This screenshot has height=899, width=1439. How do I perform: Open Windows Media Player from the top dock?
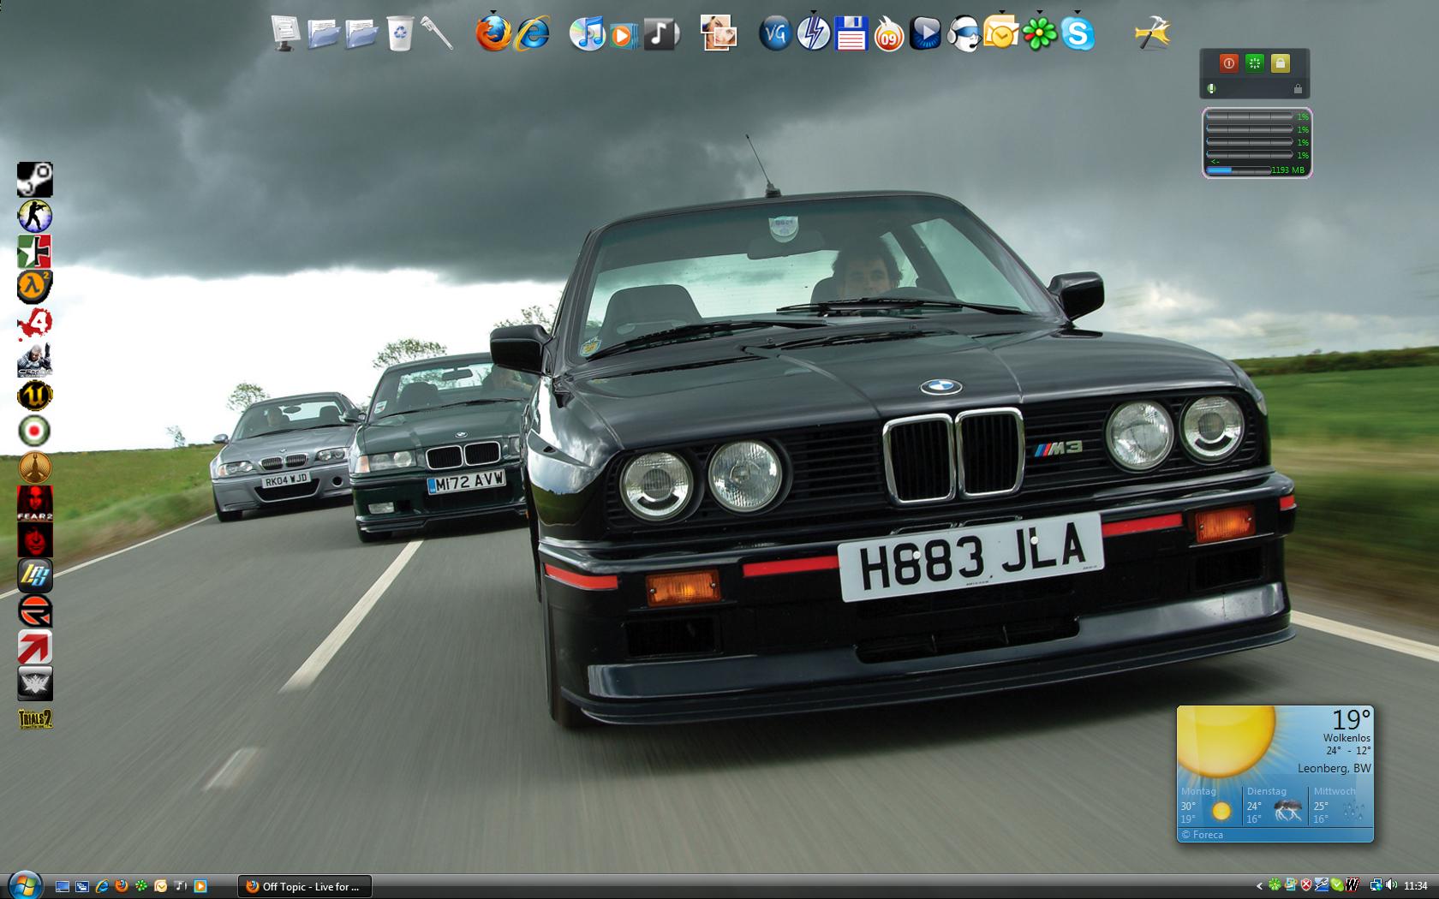(x=624, y=34)
